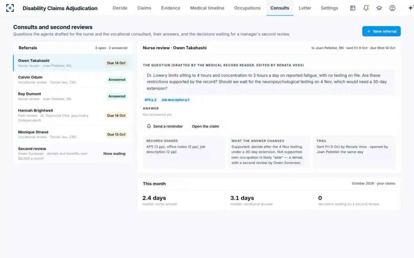Select the Calvin Odum vocational review
414x258 pixels.
73,80
